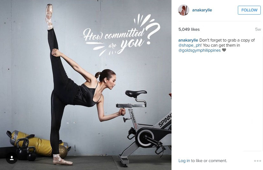This screenshot has height=170, width=263.
Task: Show tagged people icon on the photo
Action: click(x=12, y=158)
